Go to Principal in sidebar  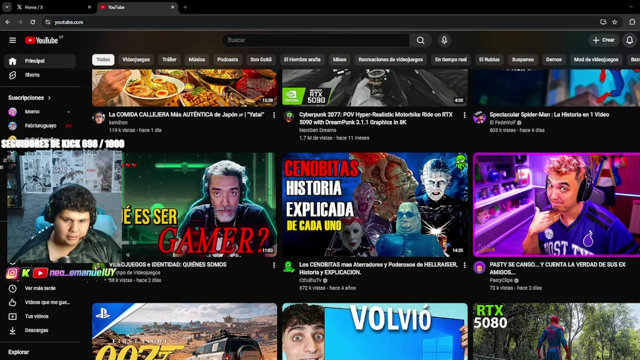click(x=40, y=61)
